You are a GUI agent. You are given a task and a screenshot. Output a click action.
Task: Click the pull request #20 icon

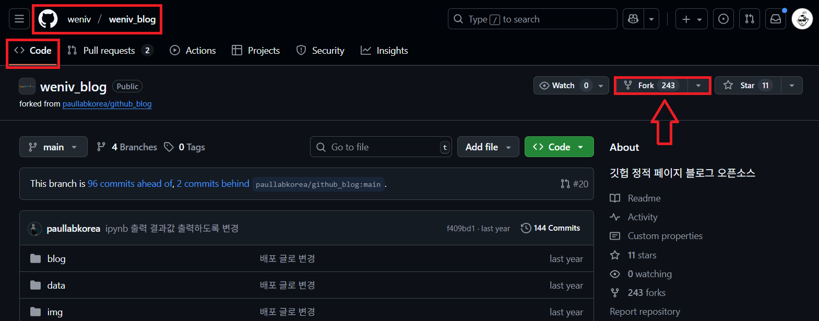(565, 184)
